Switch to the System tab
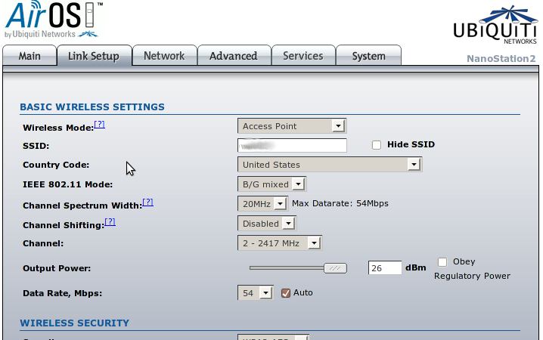 [x=369, y=56]
